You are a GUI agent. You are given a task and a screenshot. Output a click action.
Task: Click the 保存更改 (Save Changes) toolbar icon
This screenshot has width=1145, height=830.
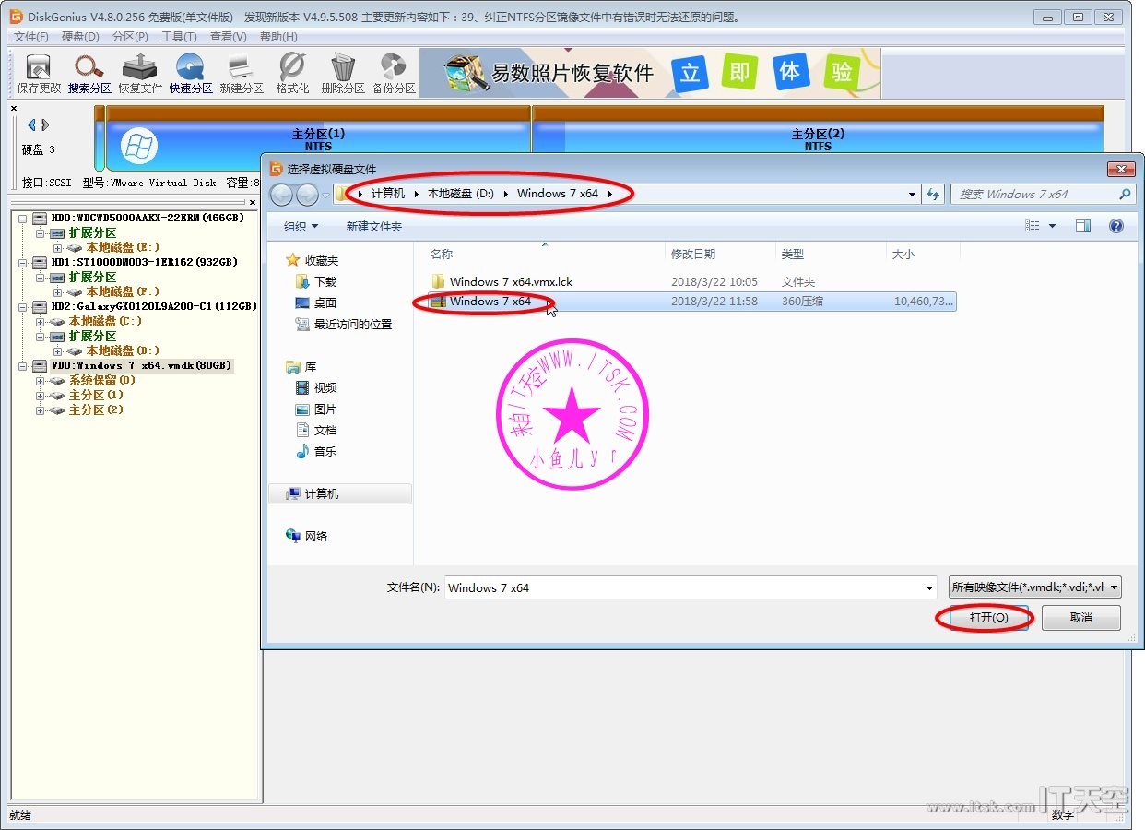tap(39, 74)
